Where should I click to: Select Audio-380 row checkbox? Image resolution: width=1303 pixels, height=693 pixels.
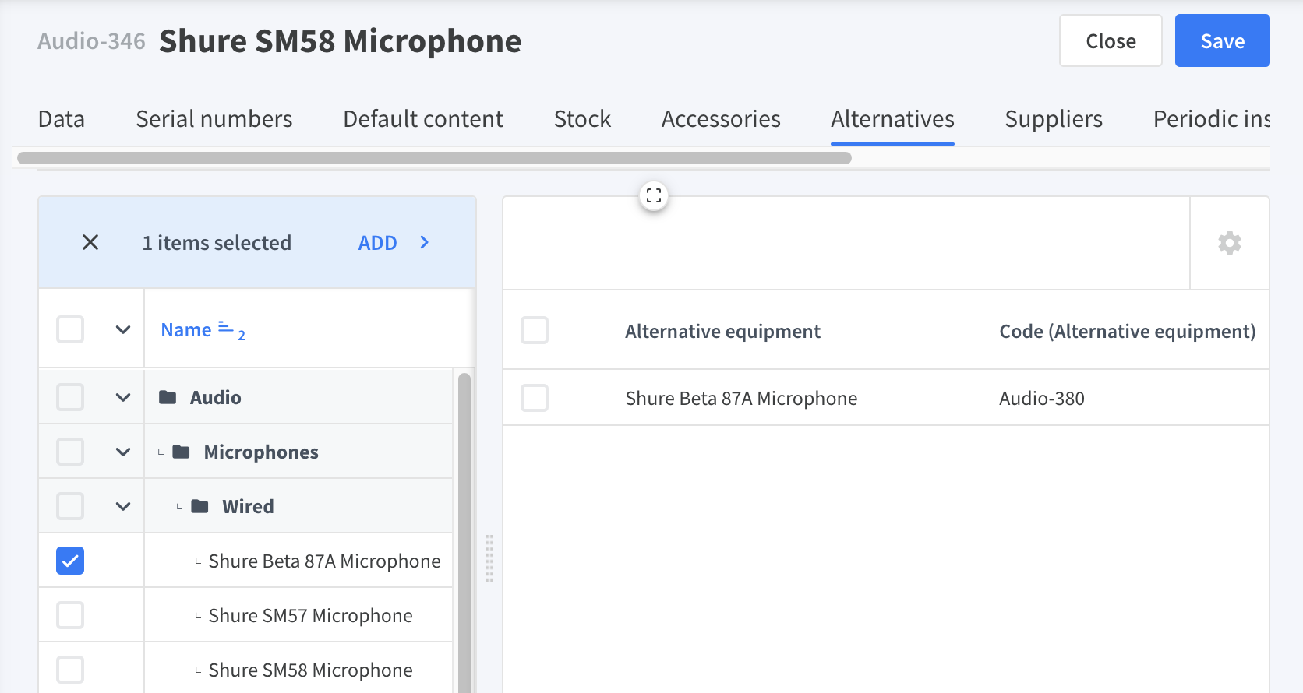point(535,398)
